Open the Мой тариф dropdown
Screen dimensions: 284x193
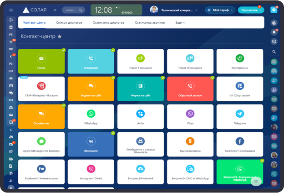point(220,10)
